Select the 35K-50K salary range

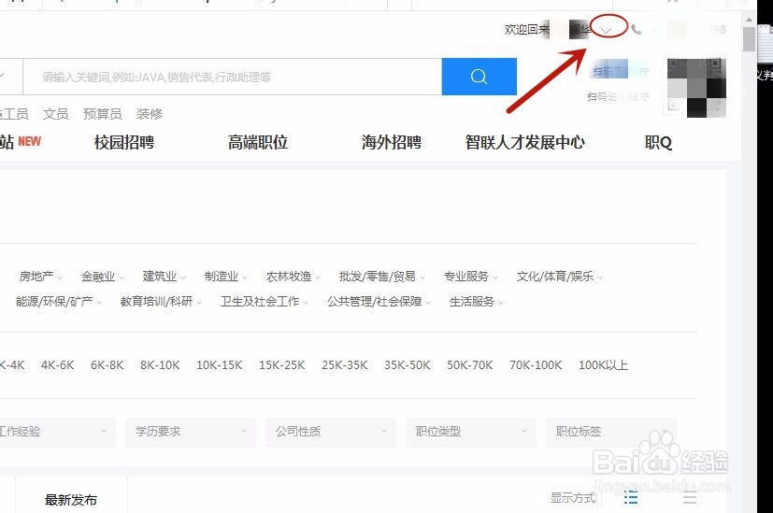[x=408, y=365]
